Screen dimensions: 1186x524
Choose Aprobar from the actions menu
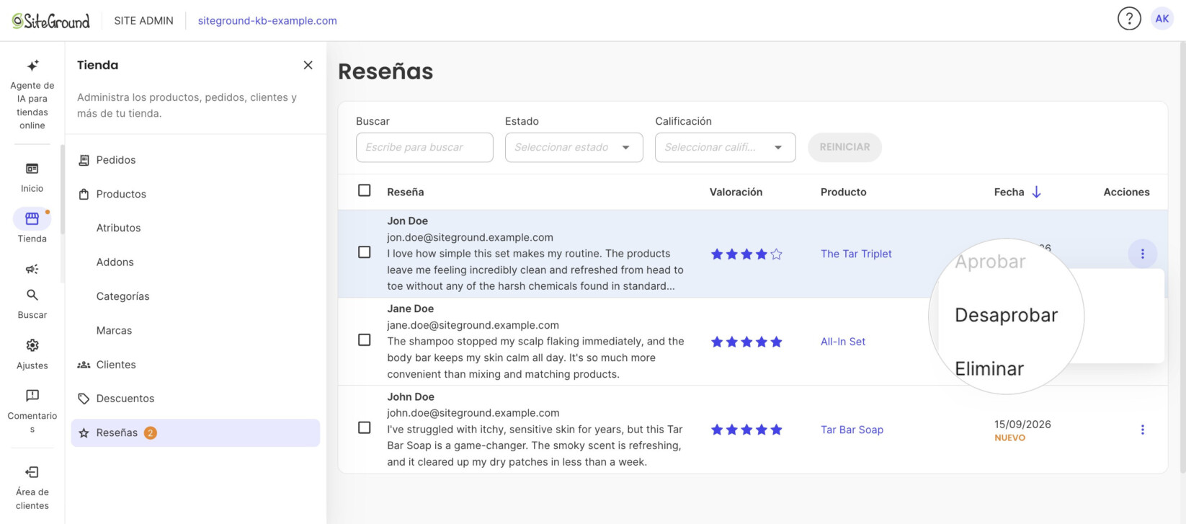click(x=990, y=262)
